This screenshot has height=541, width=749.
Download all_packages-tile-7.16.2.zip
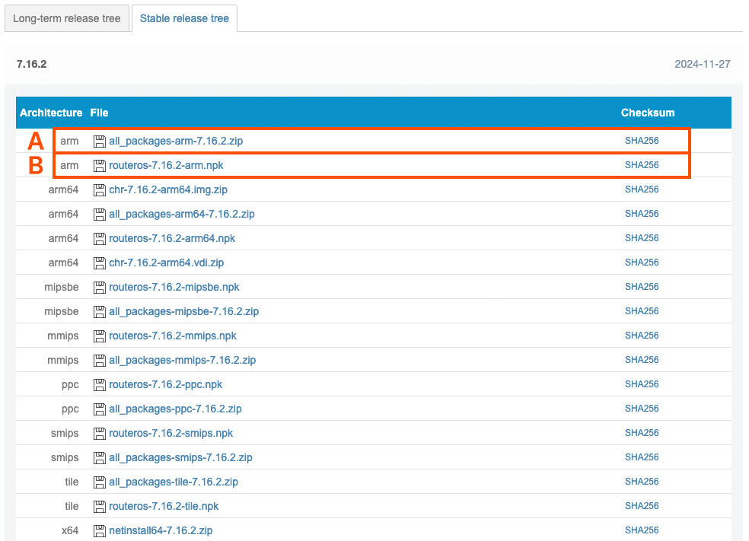tap(174, 482)
